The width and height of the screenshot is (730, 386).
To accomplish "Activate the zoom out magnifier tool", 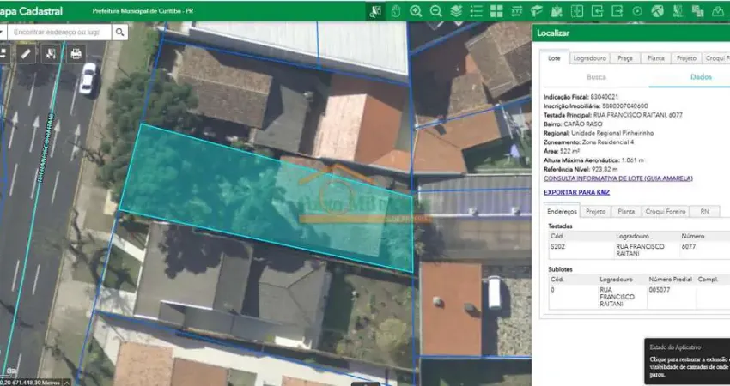I will click(435, 11).
